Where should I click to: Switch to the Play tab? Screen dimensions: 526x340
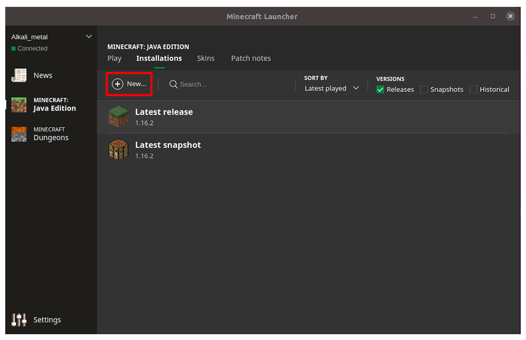click(x=114, y=58)
